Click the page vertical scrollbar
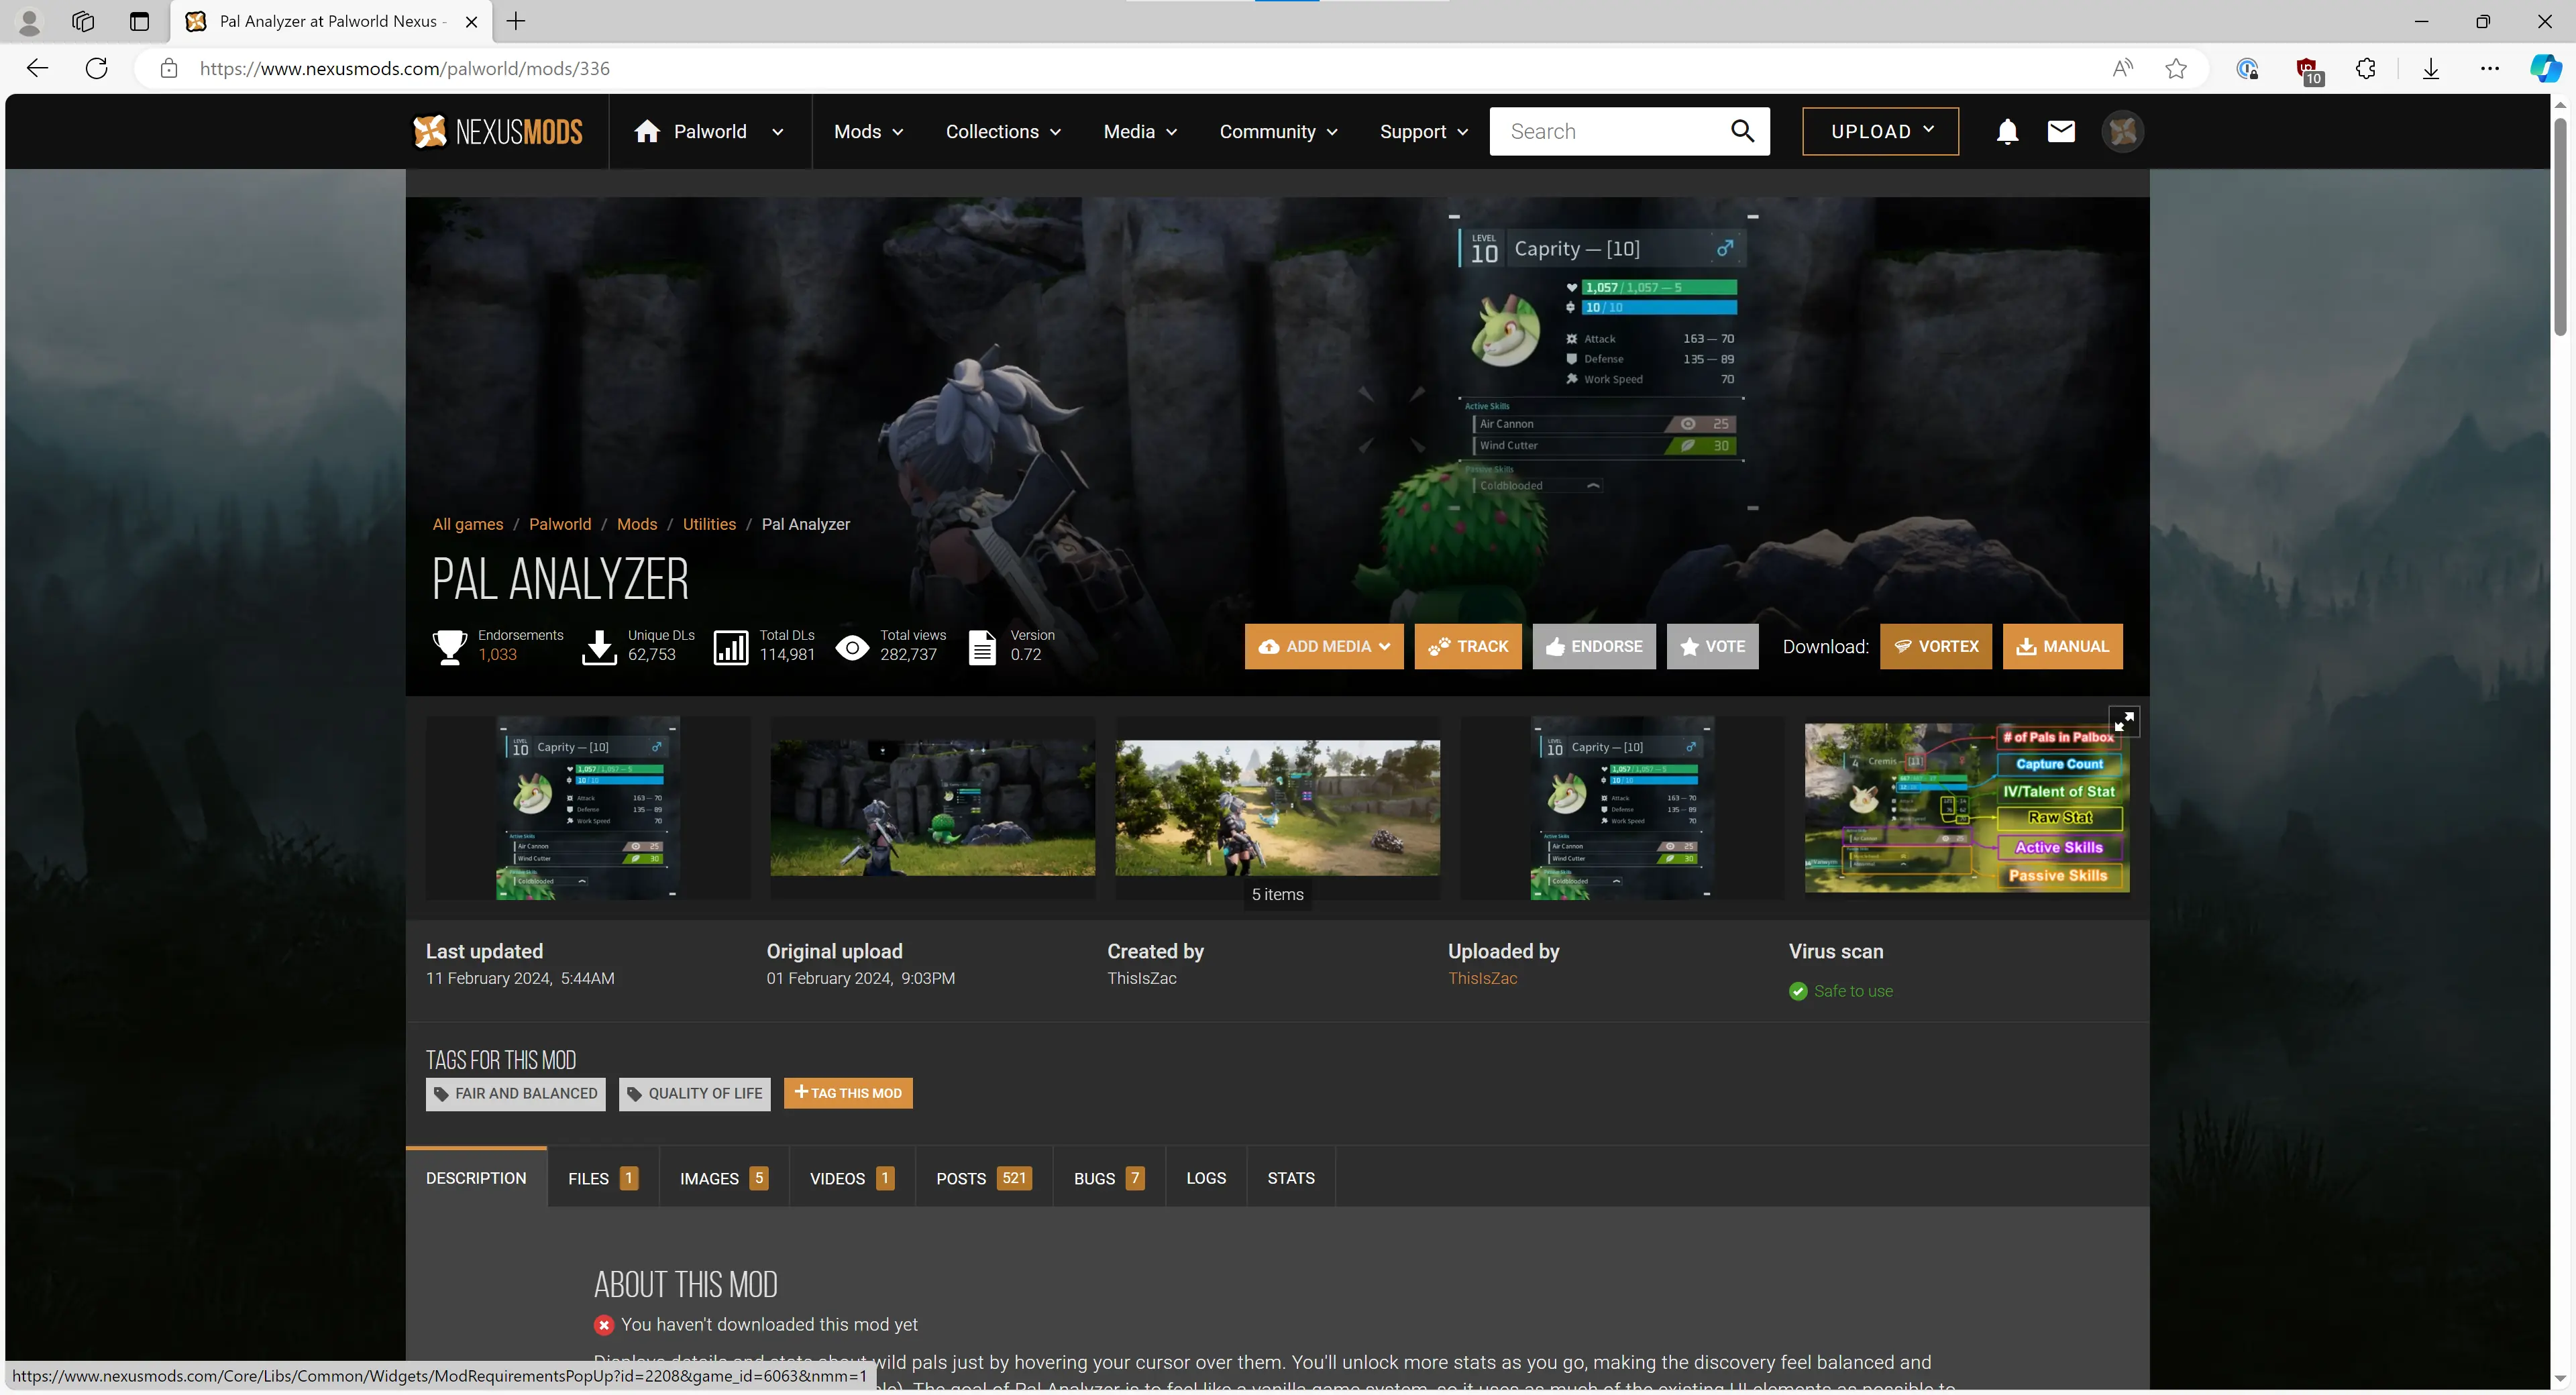This screenshot has width=2576, height=1395. tap(2560, 226)
